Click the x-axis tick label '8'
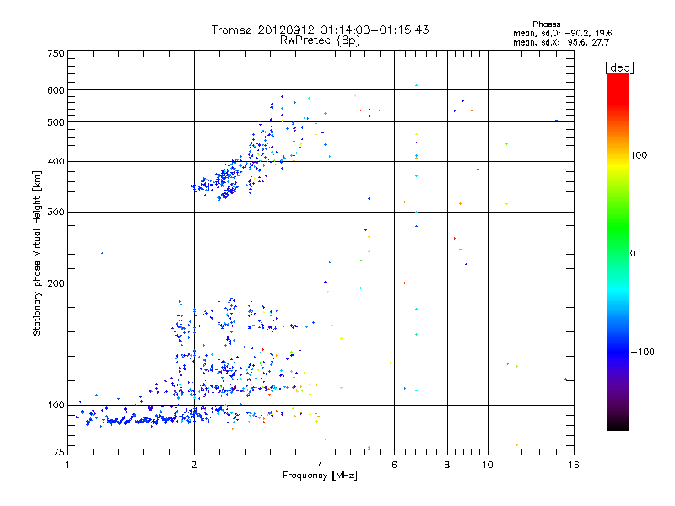 tap(447, 465)
